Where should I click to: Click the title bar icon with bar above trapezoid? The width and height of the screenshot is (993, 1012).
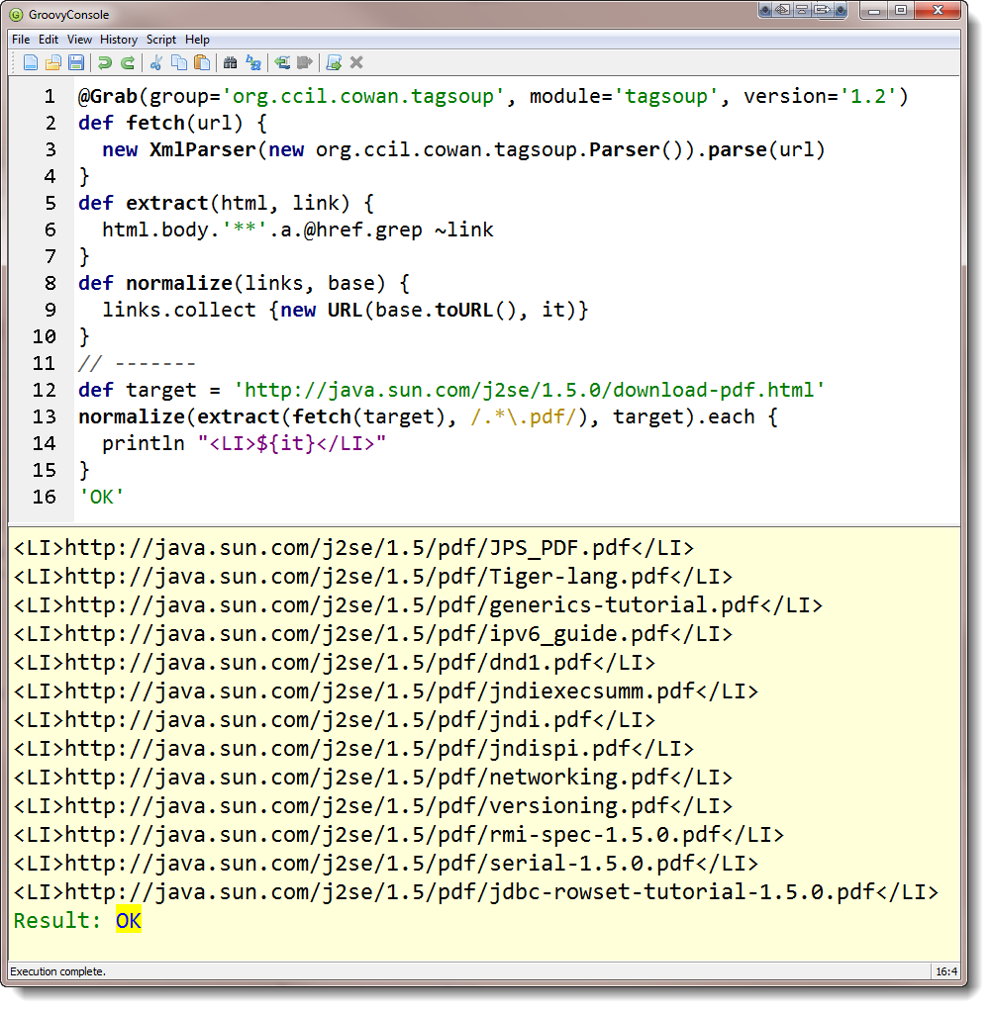pos(802,10)
